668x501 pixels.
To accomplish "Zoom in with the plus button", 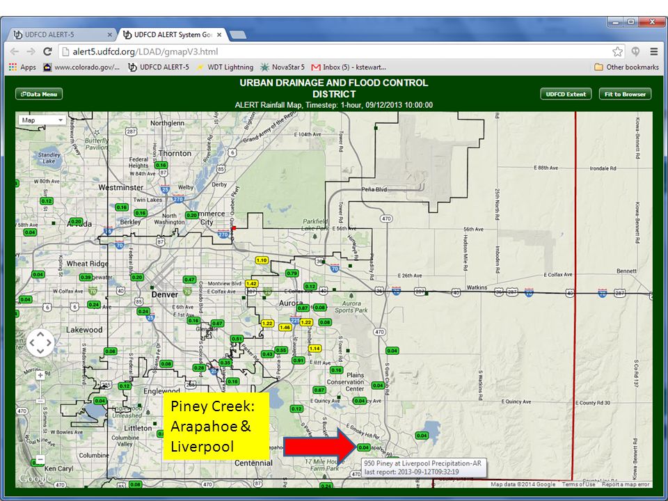I will click(40, 375).
